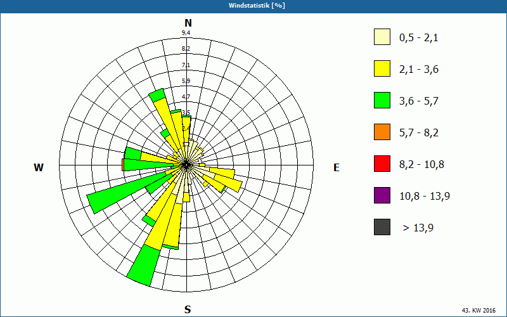Screen dimensions: 507x317
Task: Click the pale yellow 0,5 - 2,1 swatch
Action: point(382,37)
